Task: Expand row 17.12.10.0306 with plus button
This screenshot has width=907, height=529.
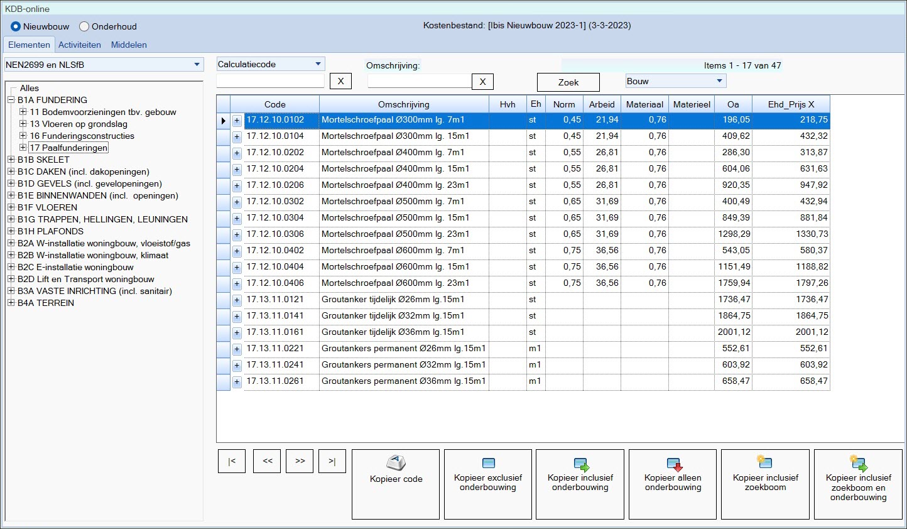Action: [237, 234]
